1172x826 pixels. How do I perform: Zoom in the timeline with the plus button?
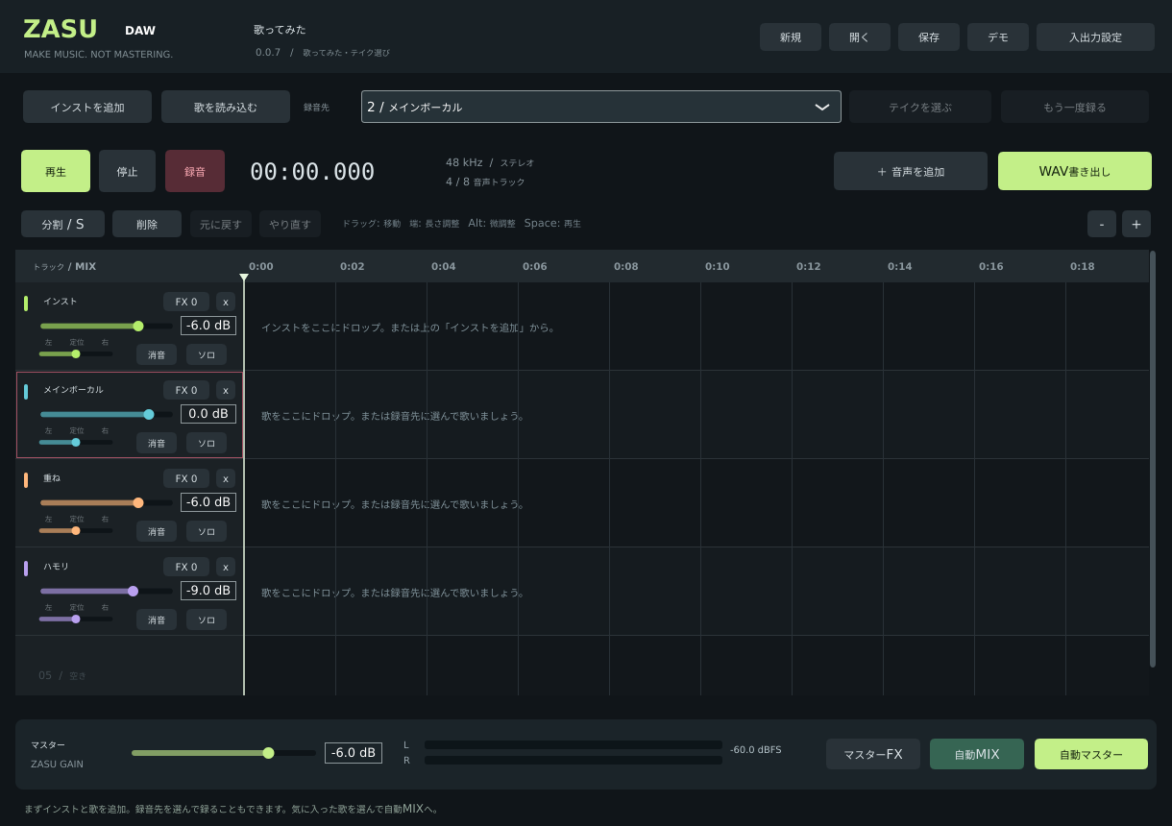(1136, 224)
